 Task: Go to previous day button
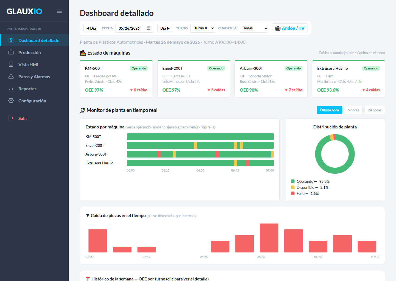click(91, 28)
